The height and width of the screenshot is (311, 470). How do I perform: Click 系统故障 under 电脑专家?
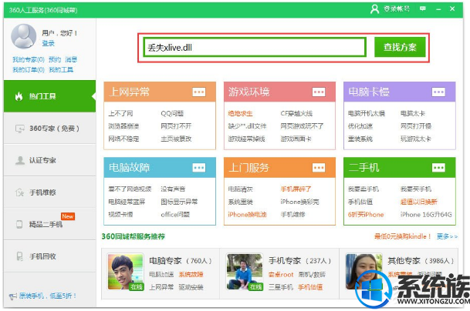[x=191, y=274]
